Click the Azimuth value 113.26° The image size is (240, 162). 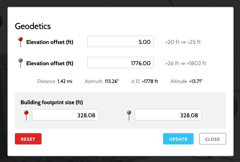pos(112,82)
